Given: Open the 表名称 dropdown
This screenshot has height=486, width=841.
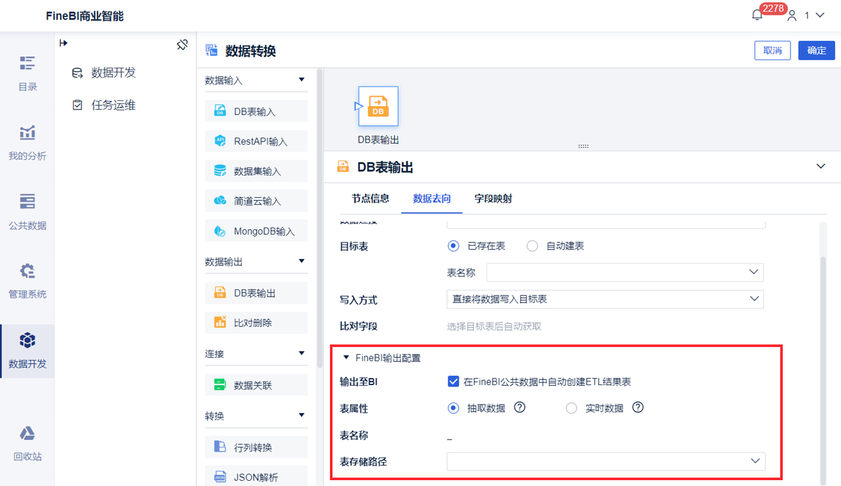Looking at the screenshot, I should (625, 273).
